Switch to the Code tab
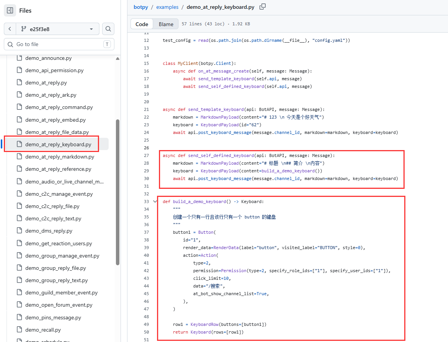The width and height of the screenshot is (448, 342). [x=142, y=24]
